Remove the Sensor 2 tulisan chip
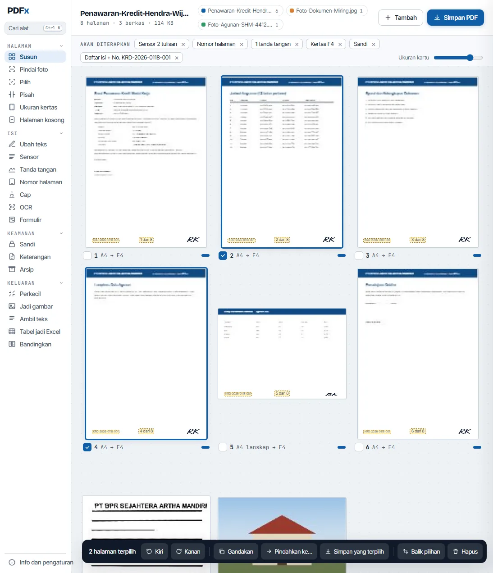Viewport: 493px width, 573px height. click(x=183, y=44)
